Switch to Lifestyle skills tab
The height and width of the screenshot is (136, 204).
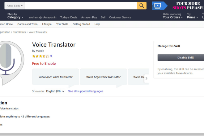pyautogui.click(x=47, y=24)
